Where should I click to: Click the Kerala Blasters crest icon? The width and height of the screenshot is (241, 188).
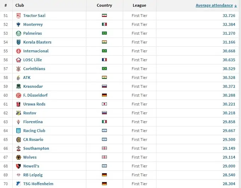coord(18,42)
